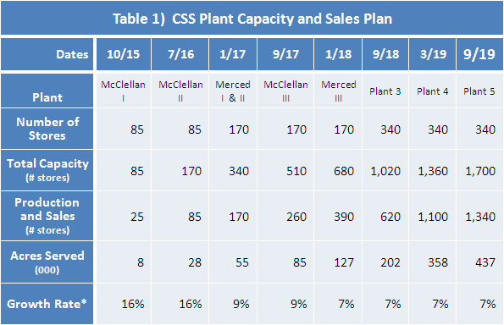Click the 1,020 capacity cell

pyautogui.click(x=385, y=170)
